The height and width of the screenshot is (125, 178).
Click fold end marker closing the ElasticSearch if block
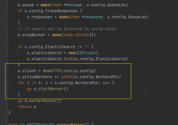(x=7, y=65)
